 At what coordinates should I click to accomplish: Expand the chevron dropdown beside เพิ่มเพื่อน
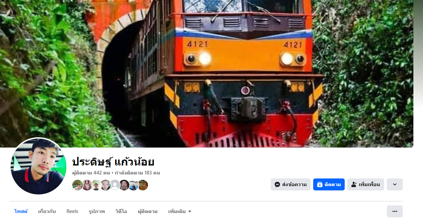point(395,184)
